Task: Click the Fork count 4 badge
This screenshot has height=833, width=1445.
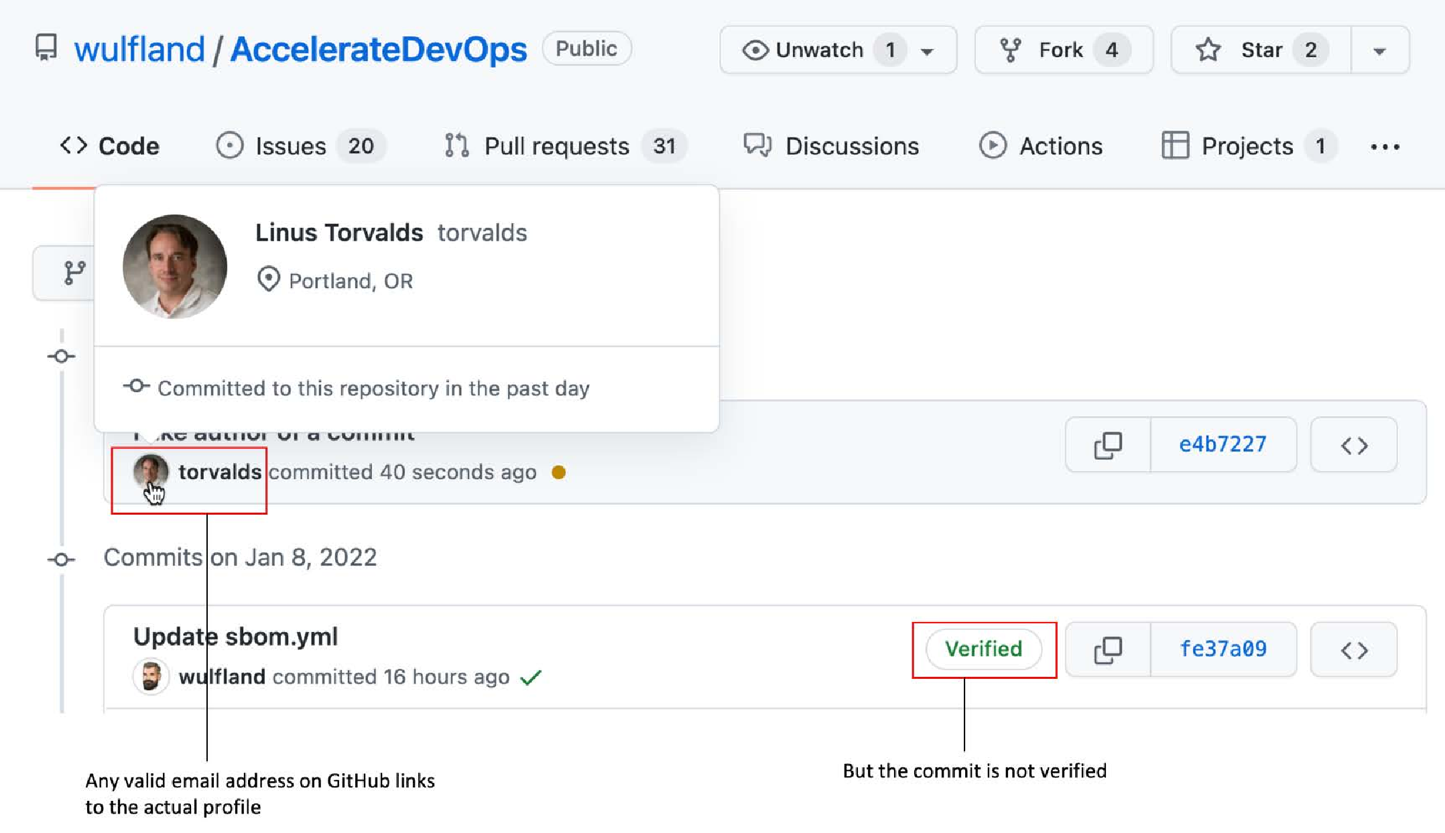Action: (x=1112, y=50)
